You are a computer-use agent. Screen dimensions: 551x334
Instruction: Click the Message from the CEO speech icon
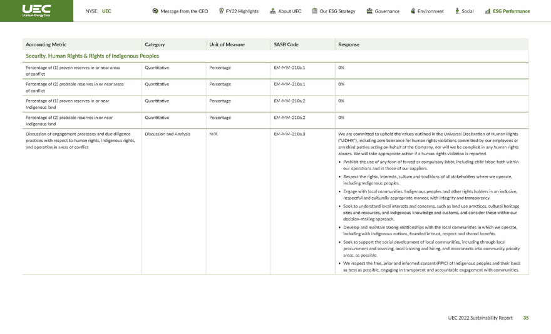(x=155, y=11)
